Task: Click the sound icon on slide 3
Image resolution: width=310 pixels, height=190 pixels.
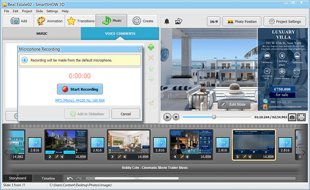Action: pos(125,157)
